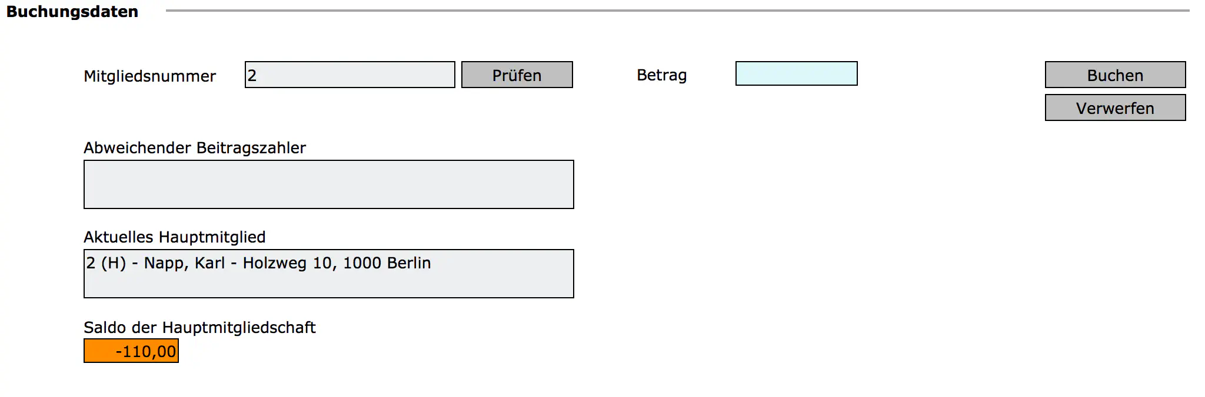Focus the empty light-blue amount box
Screen dimensions: 1205x397
click(x=795, y=74)
